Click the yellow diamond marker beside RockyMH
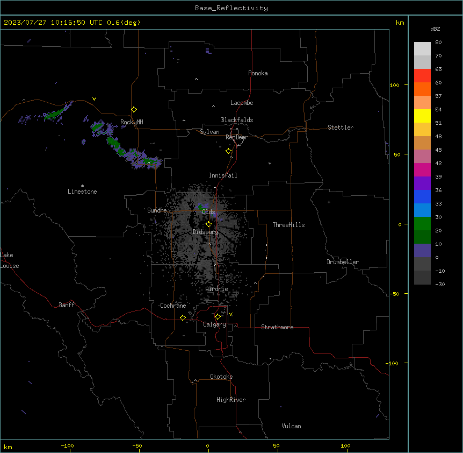 pos(134,110)
